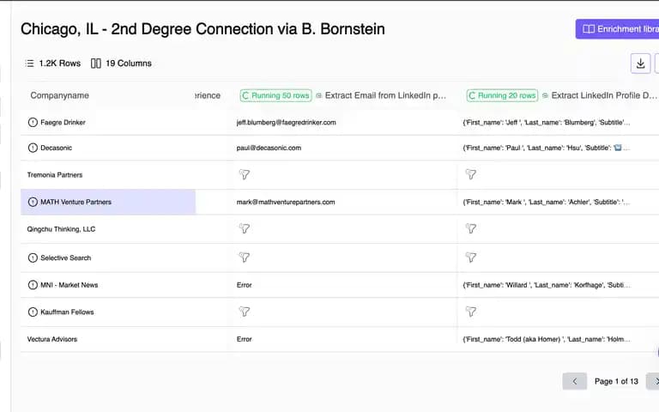Select the Faegre Drinker company cell
This screenshot has height=412, width=659.
pyautogui.click(x=108, y=123)
